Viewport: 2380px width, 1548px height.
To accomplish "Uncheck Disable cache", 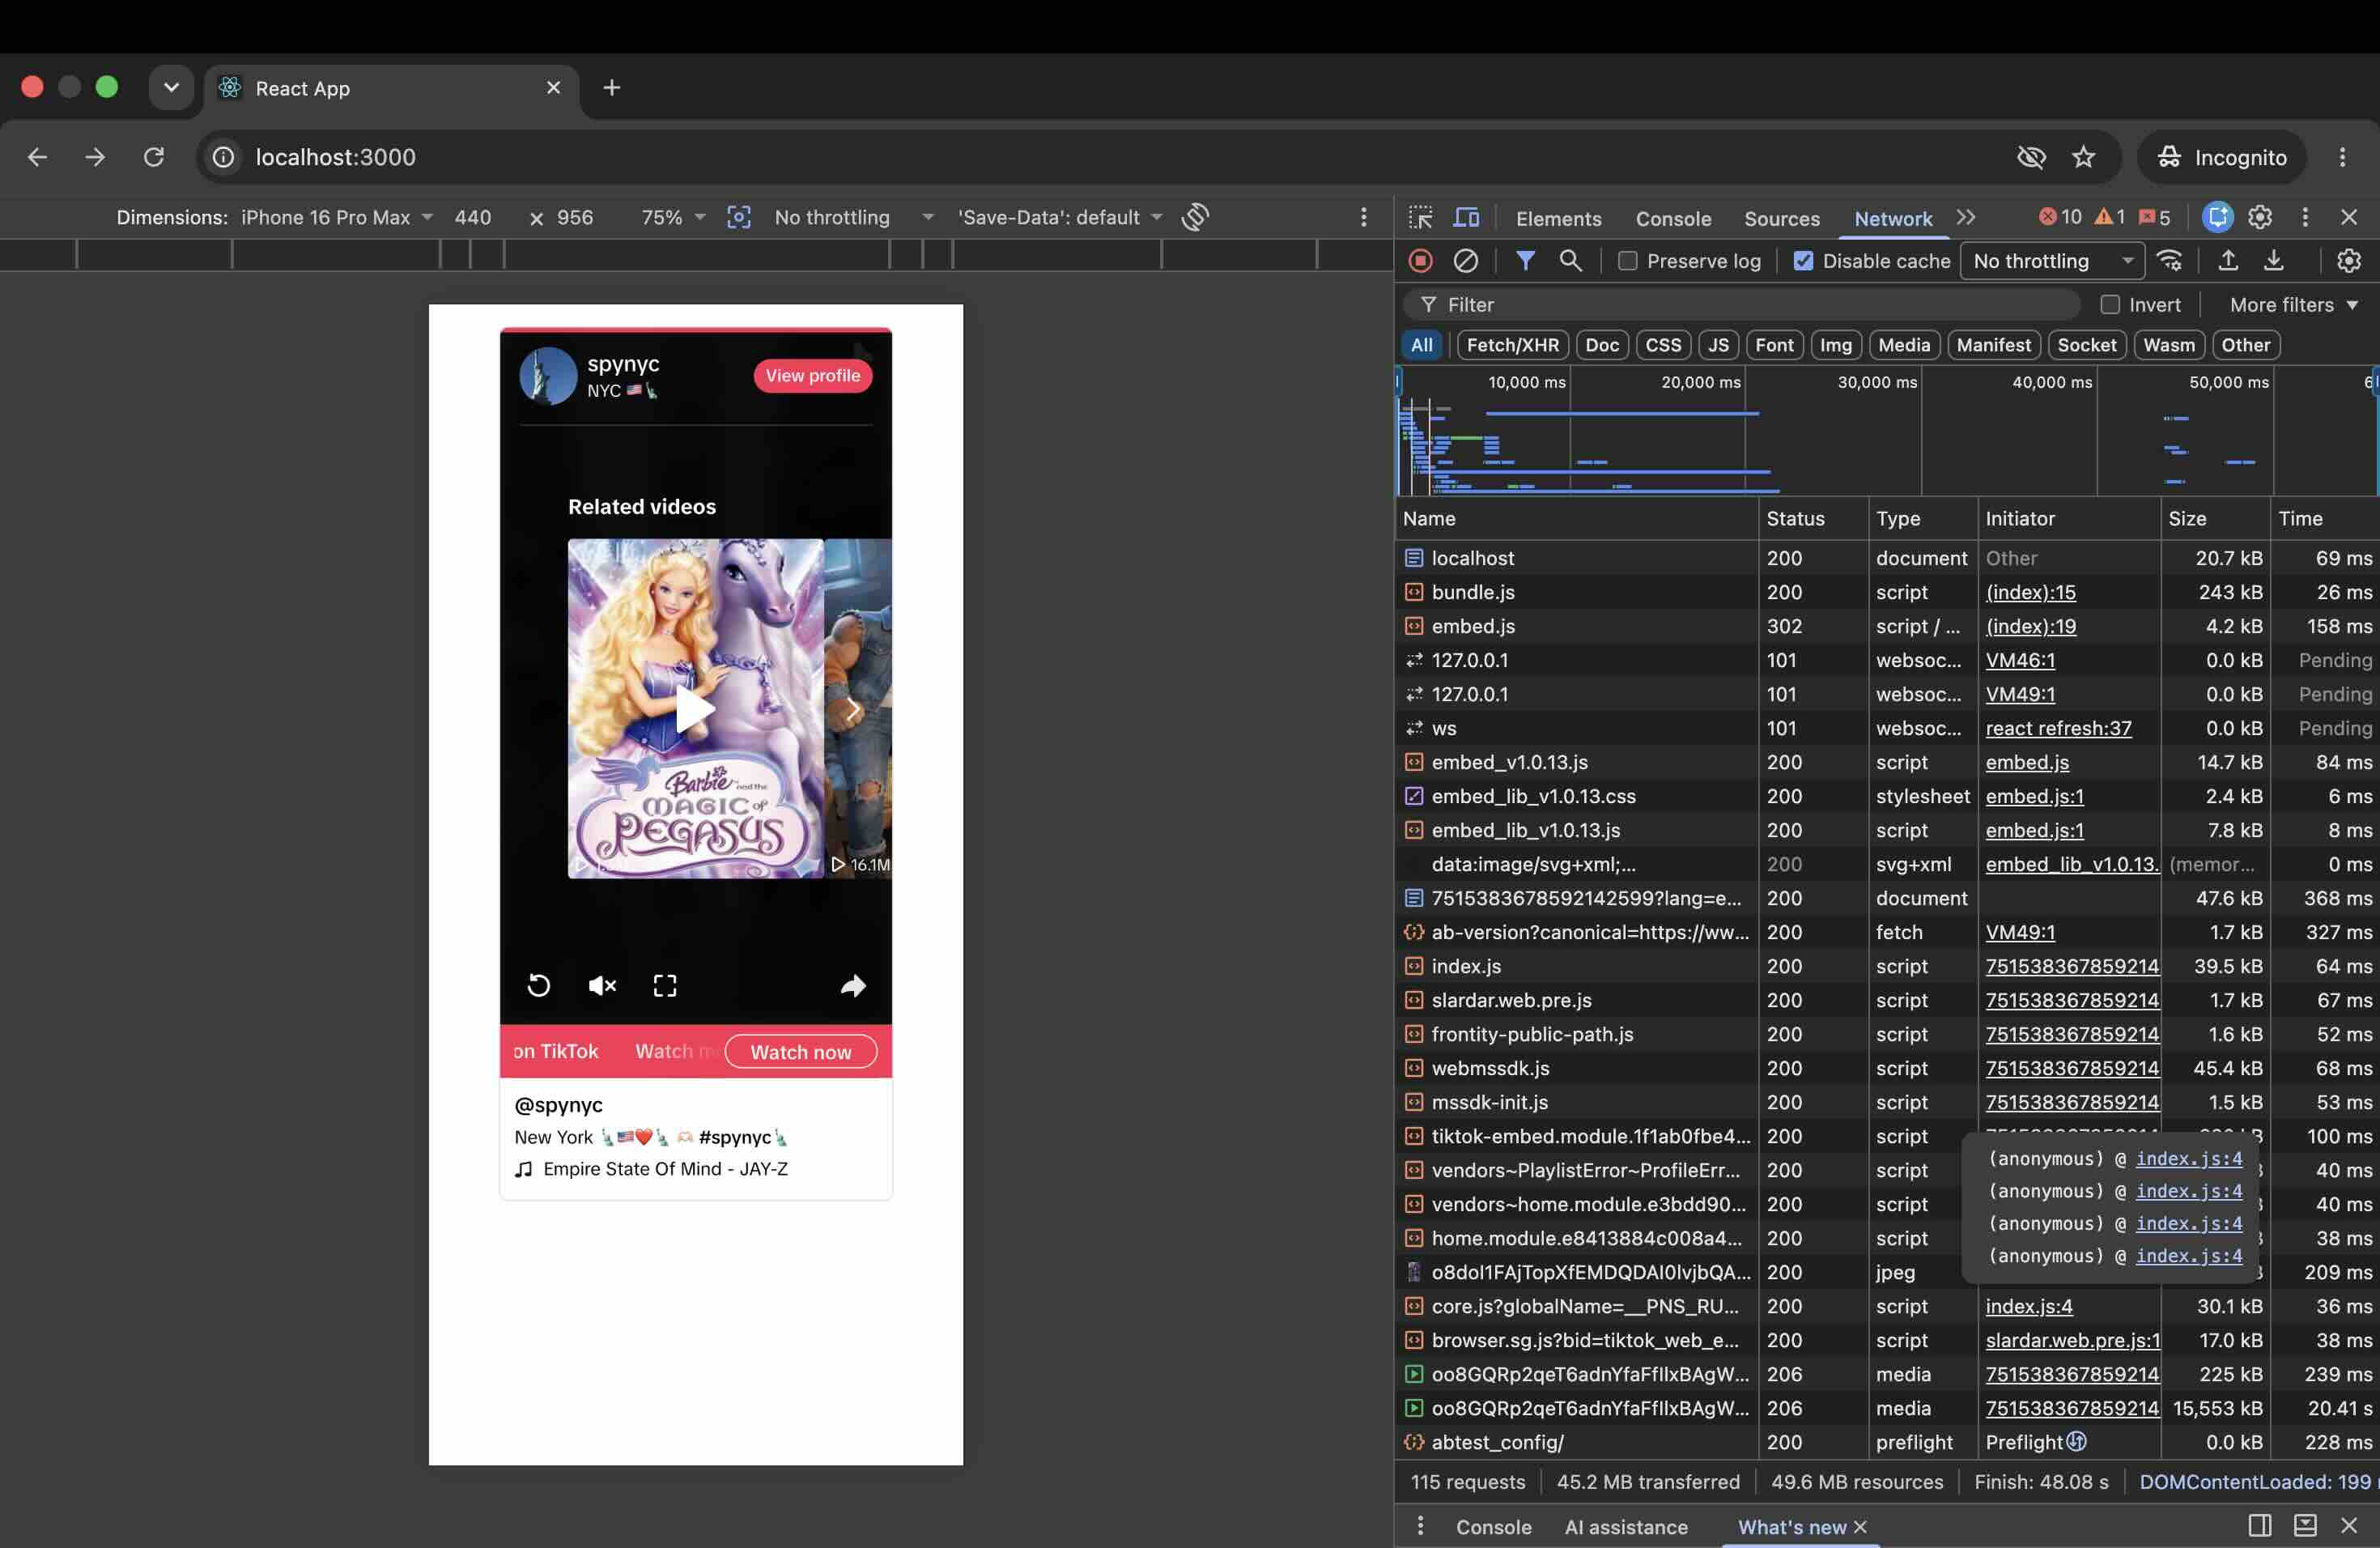I will [1803, 261].
